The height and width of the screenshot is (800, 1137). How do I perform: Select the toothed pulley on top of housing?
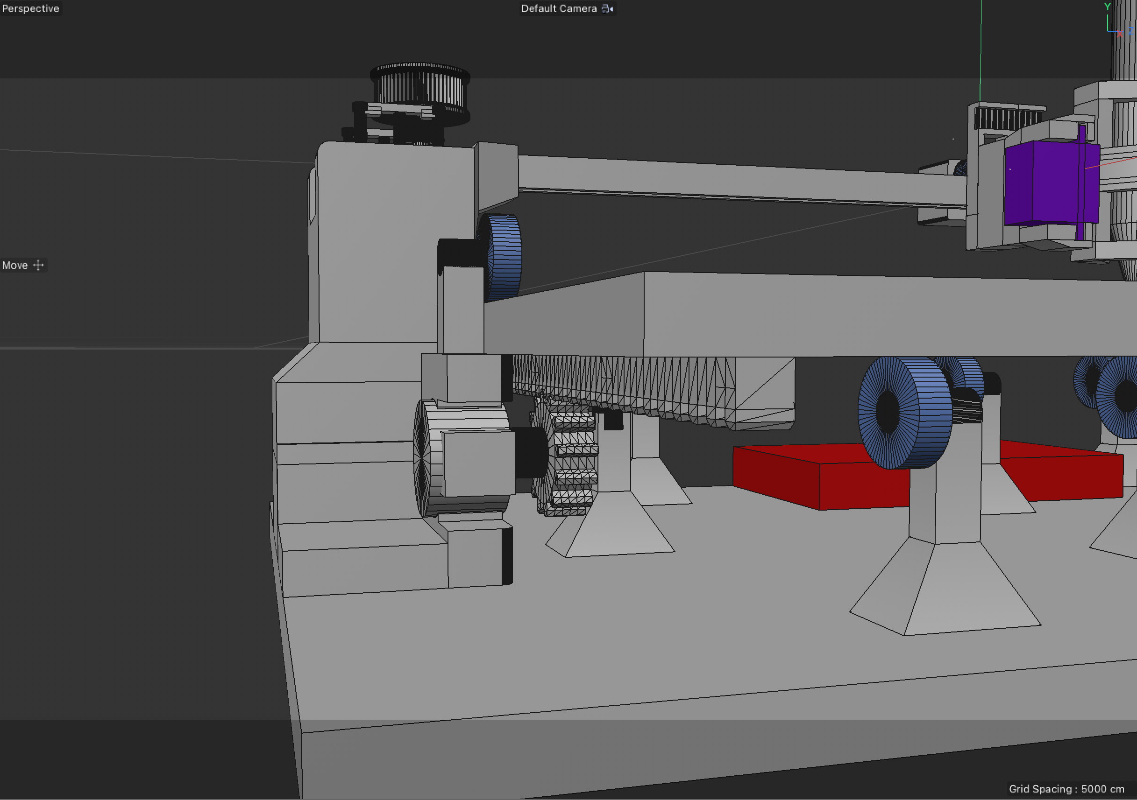421,86
